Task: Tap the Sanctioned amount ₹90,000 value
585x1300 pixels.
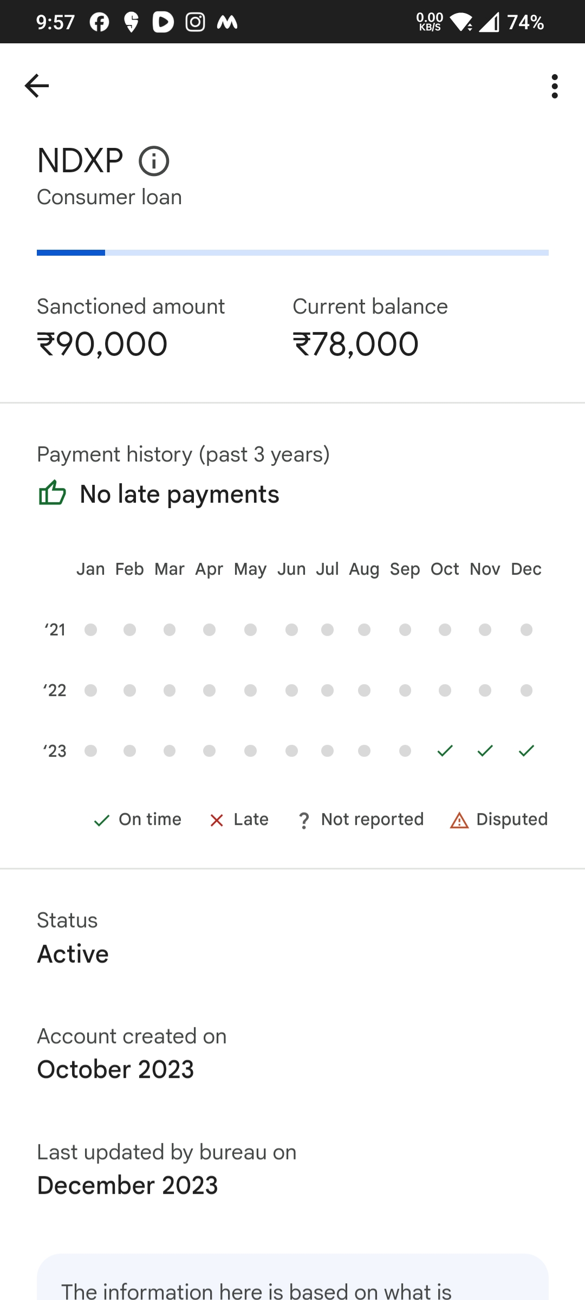Action: pos(102,344)
